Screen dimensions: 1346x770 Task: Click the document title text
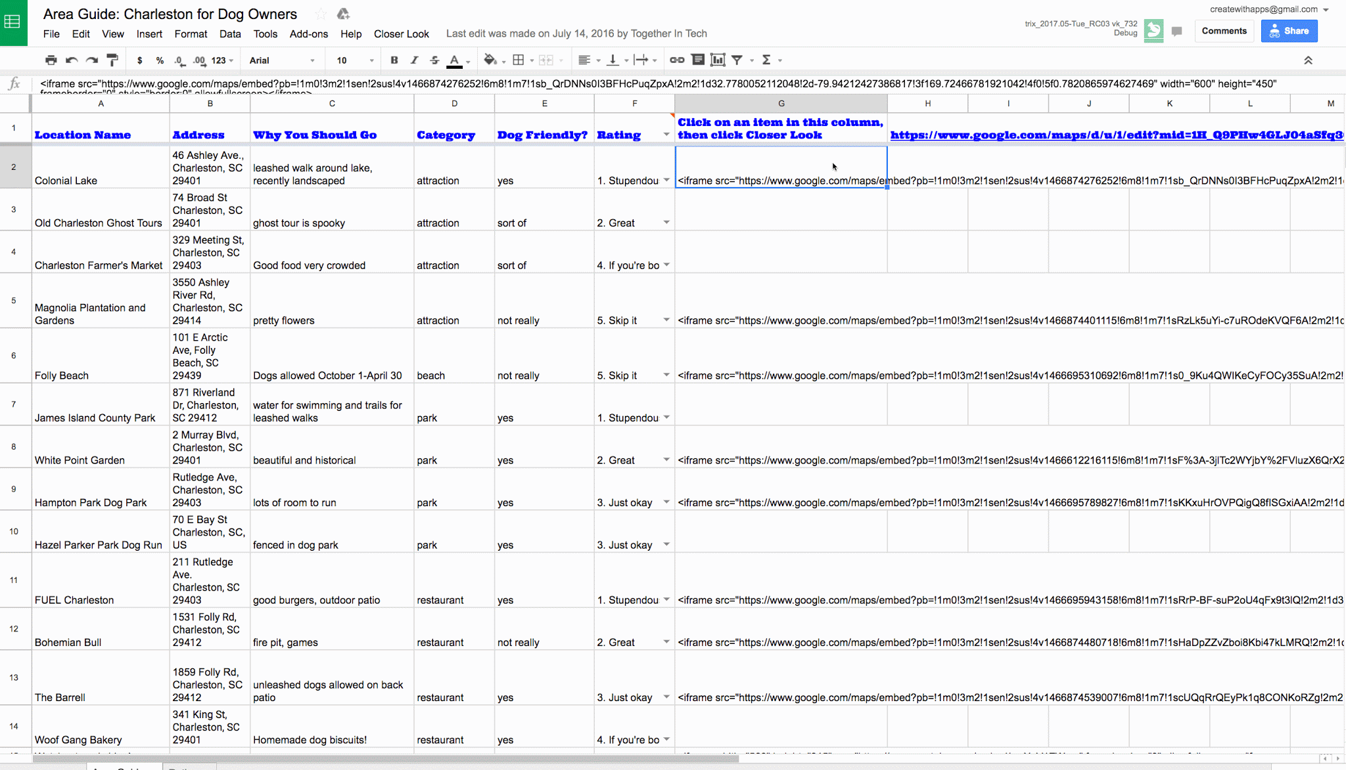click(x=170, y=14)
